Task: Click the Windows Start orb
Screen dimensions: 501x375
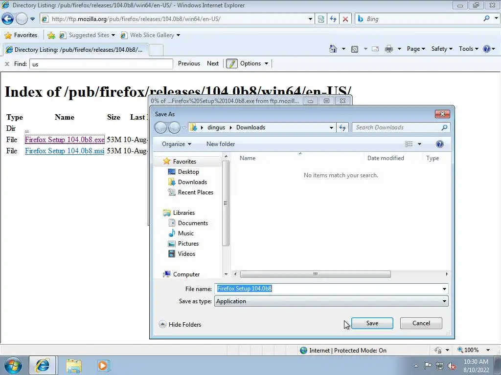Action: 13,365
